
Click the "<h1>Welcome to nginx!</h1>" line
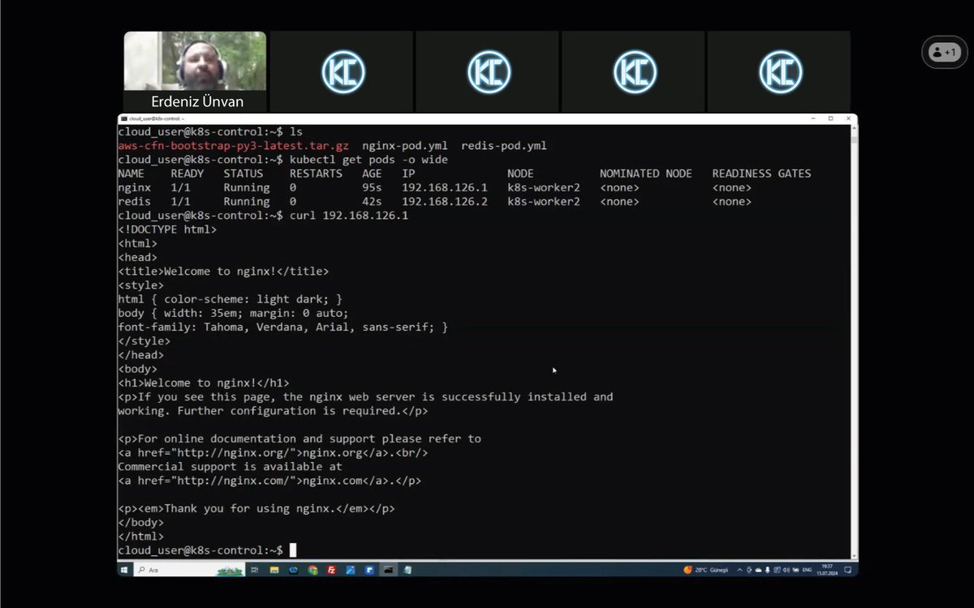pyautogui.click(x=204, y=383)
